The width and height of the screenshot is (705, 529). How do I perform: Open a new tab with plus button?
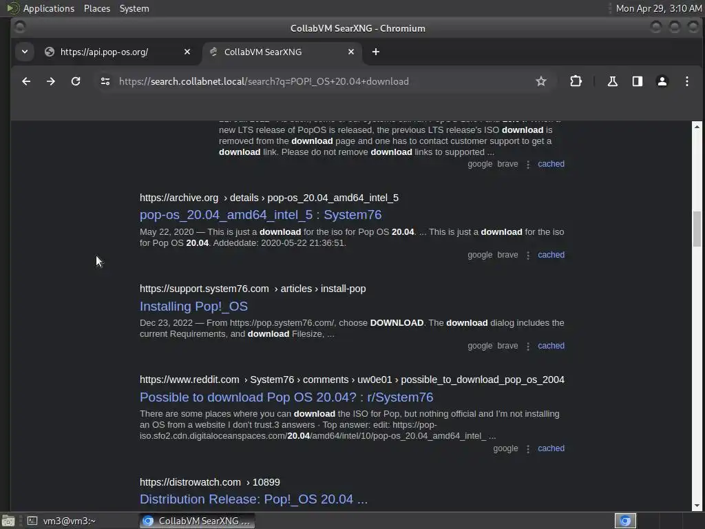(376, 52)
